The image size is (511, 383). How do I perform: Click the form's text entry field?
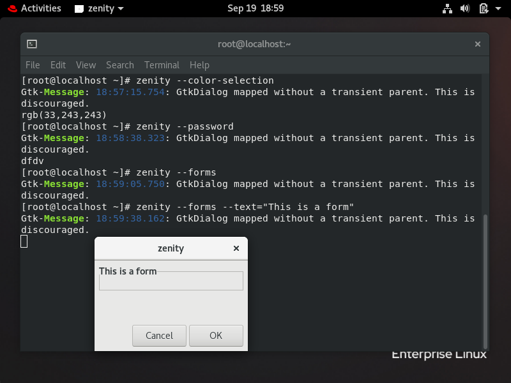click(171, 281)
